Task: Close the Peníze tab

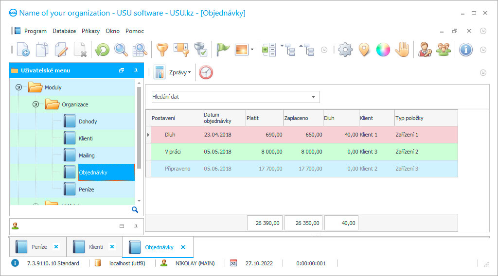Action: [56, 246]
